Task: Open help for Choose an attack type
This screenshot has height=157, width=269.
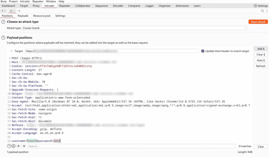Action: (3, 22)
